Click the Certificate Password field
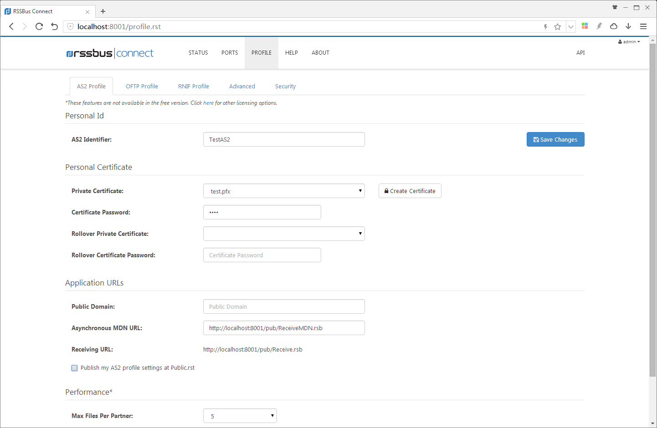This screenshot has width=657, height=428. tap(262, 212)
